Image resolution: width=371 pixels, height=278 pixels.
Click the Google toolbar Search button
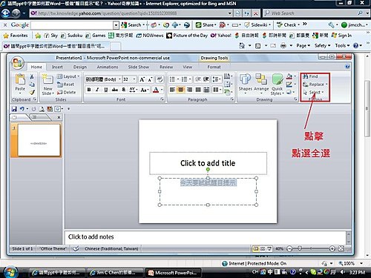point(133,25)
